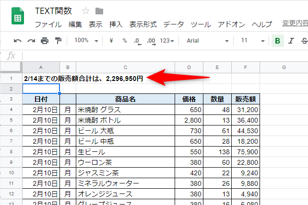Open the 変更内容 history link
The width and height of the screenshot is (308, 205).
(x=295, y=23)
